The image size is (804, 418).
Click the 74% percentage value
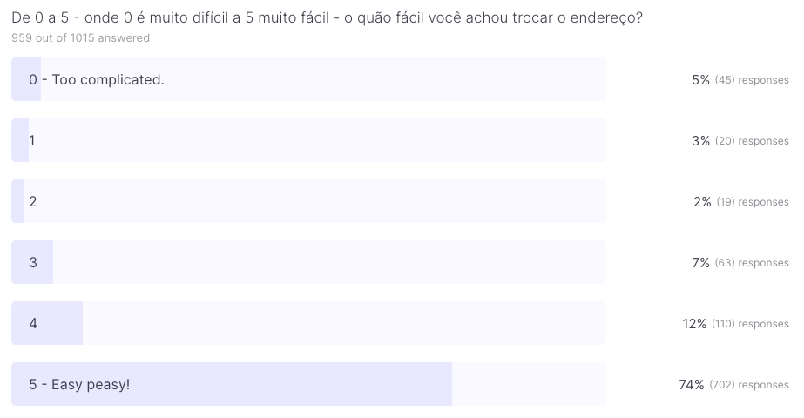point(692,385)
